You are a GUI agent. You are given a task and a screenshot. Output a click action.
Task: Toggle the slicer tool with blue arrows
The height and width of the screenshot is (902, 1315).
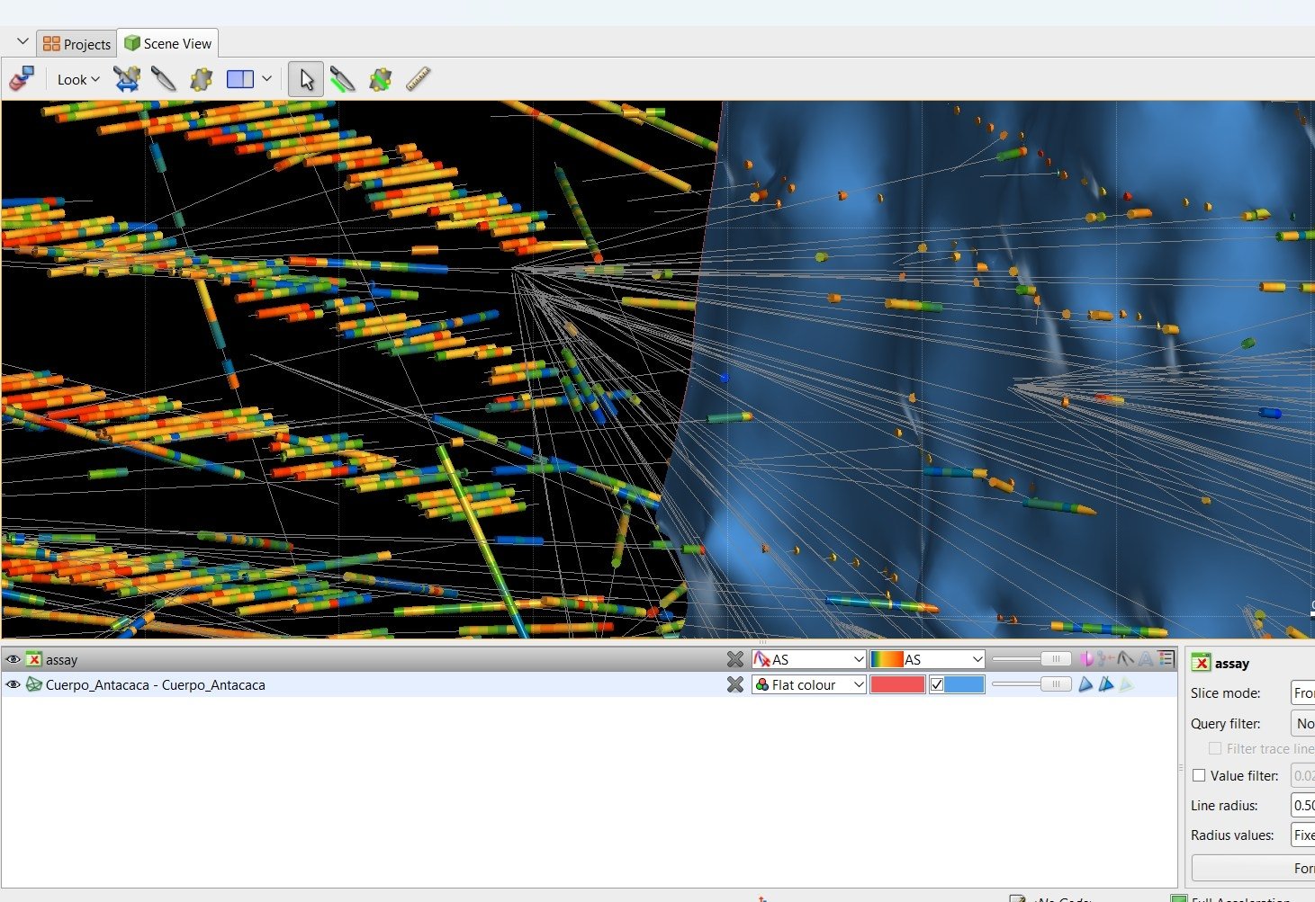click(x=127, y=79)
